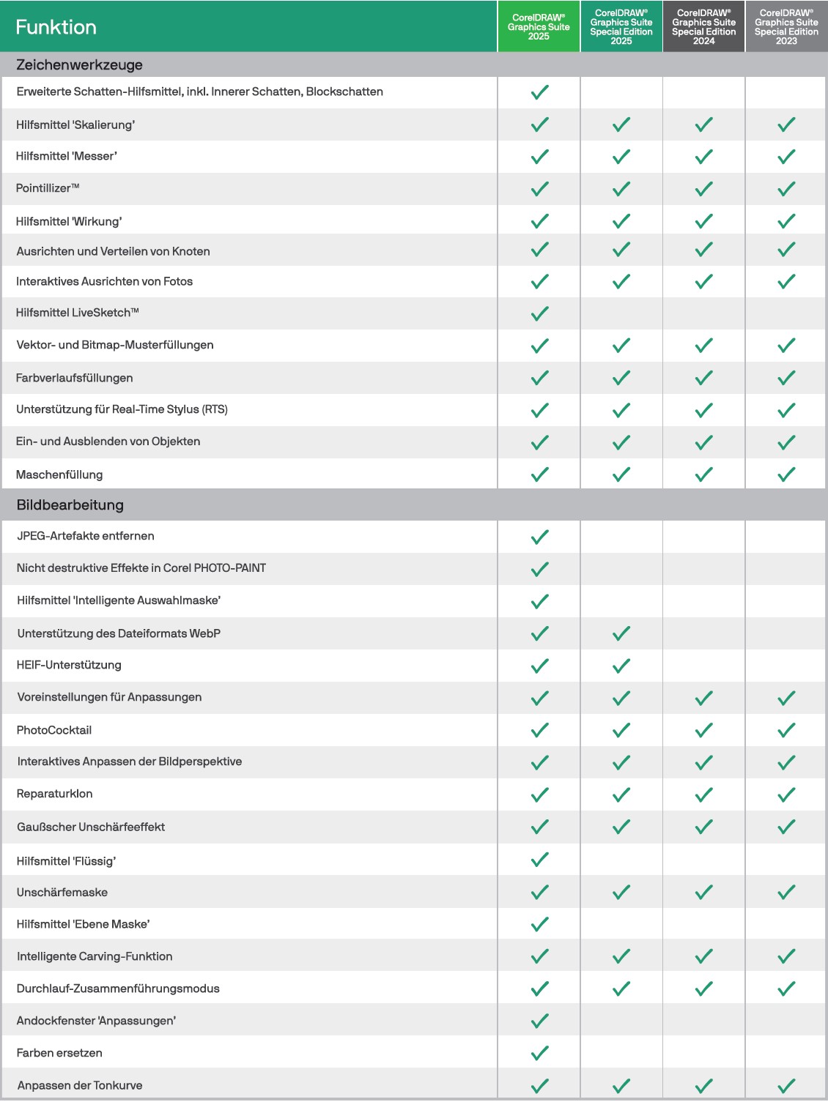Click the Erweiterte Schatten-Hilfsmittel row checkmark

point(539,92)
